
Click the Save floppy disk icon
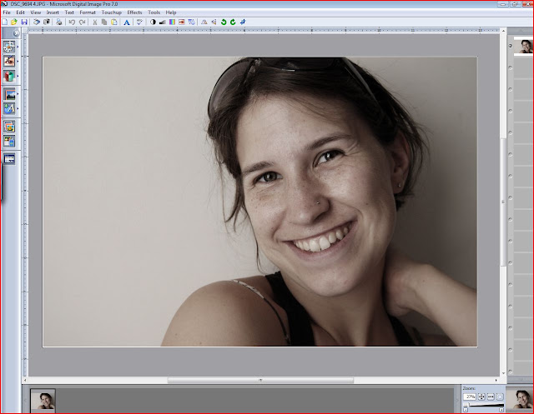point(24,22)
